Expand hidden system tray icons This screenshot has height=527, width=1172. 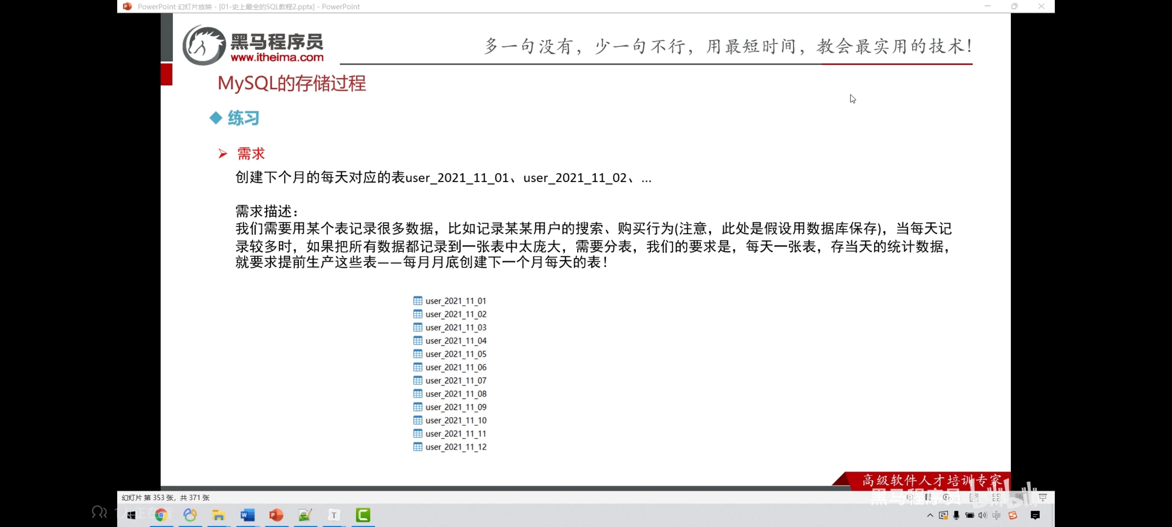(x=930, y=515)
